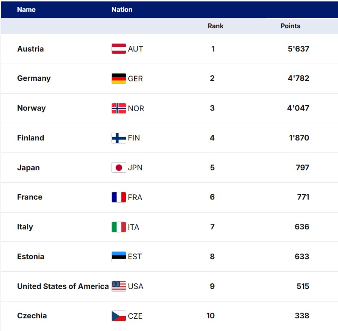Click the Norway flag icon

tap(119, 108)
